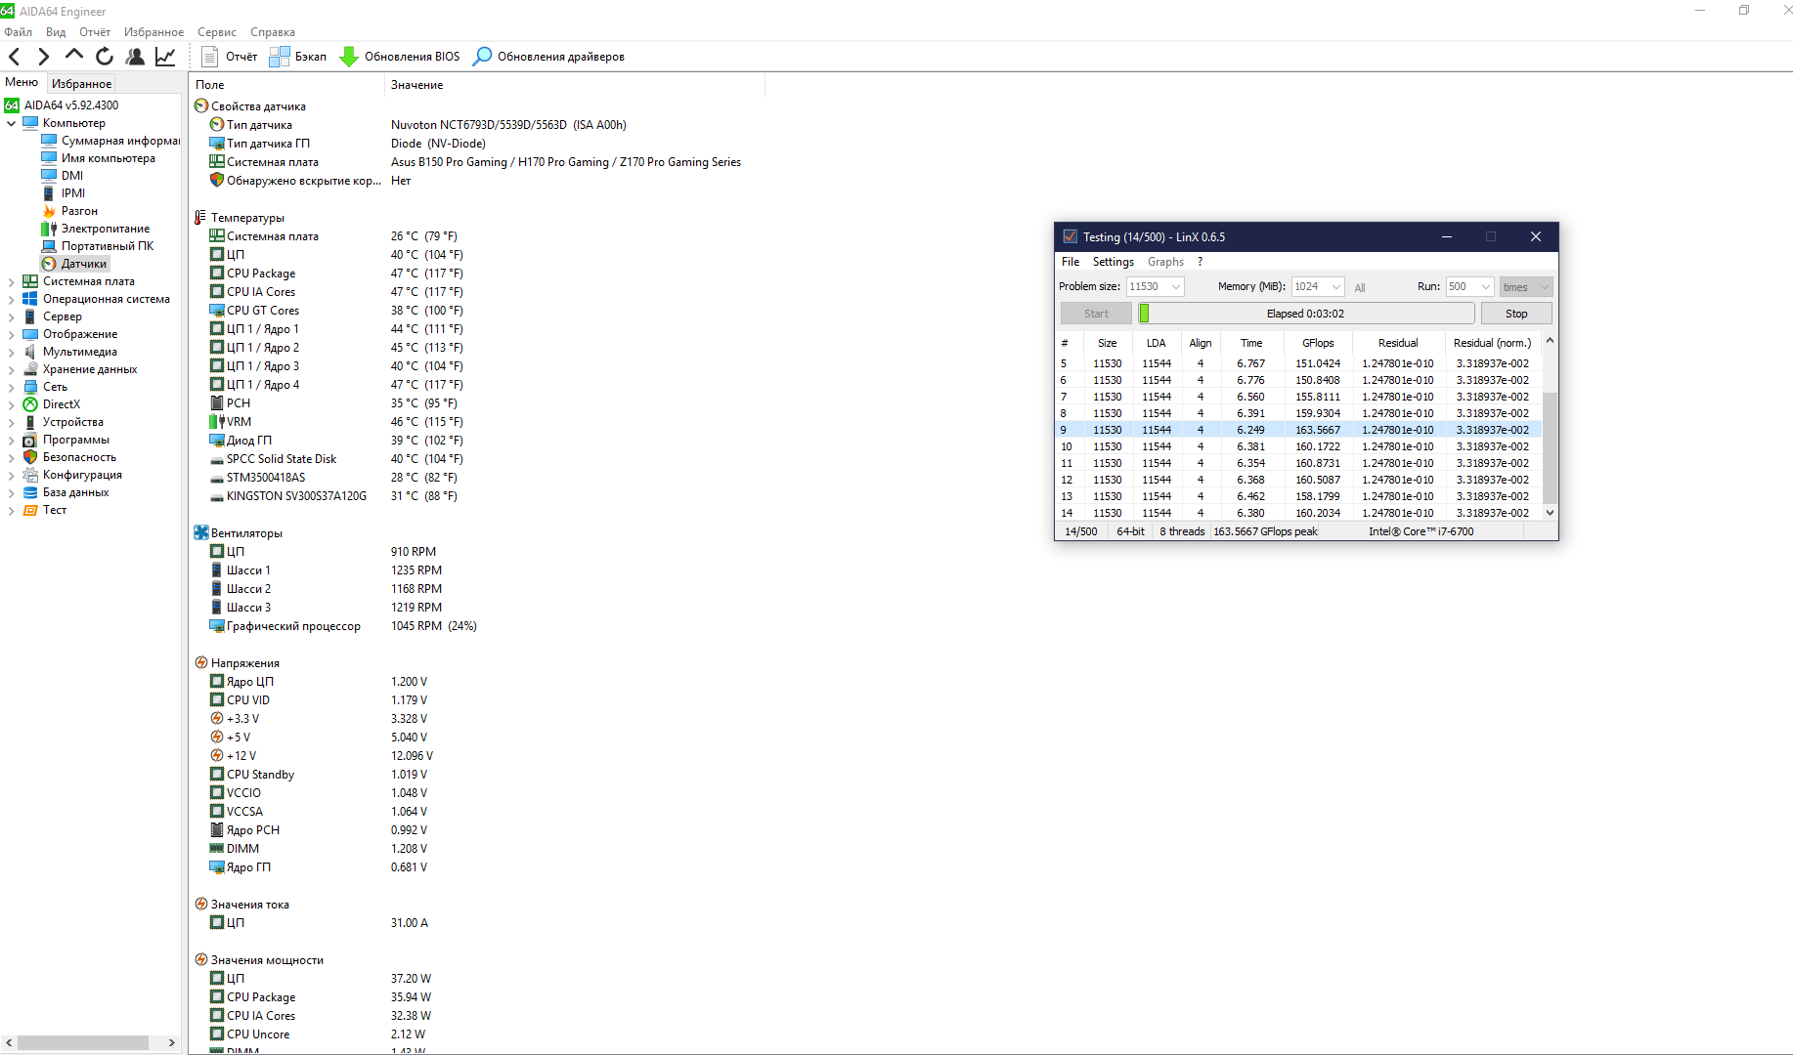1793x1055 pixels.
Task: Click the Forward navigation arrow icon
Action: [44, 57]
